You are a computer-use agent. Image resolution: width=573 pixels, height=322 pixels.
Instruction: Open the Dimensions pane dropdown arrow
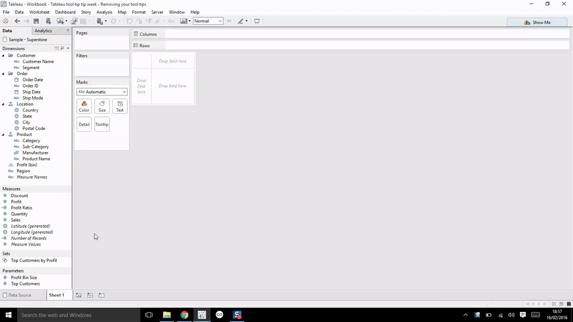click(68, 48)
